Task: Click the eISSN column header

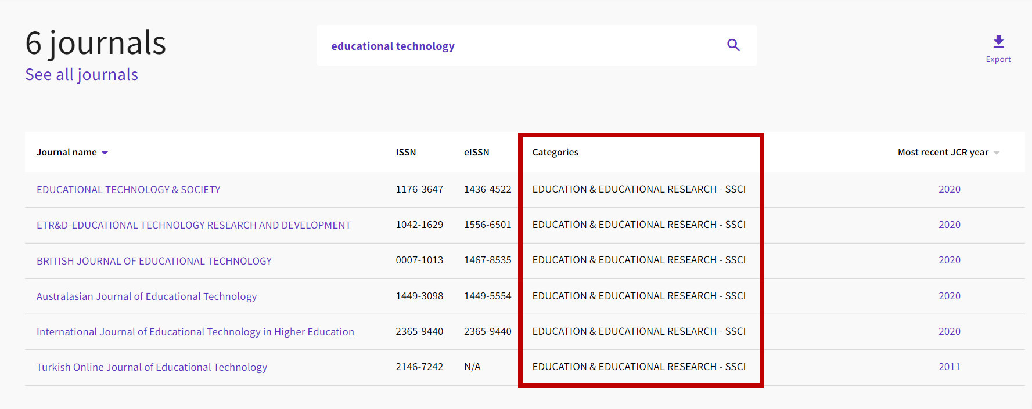Action: coord(476,152)
